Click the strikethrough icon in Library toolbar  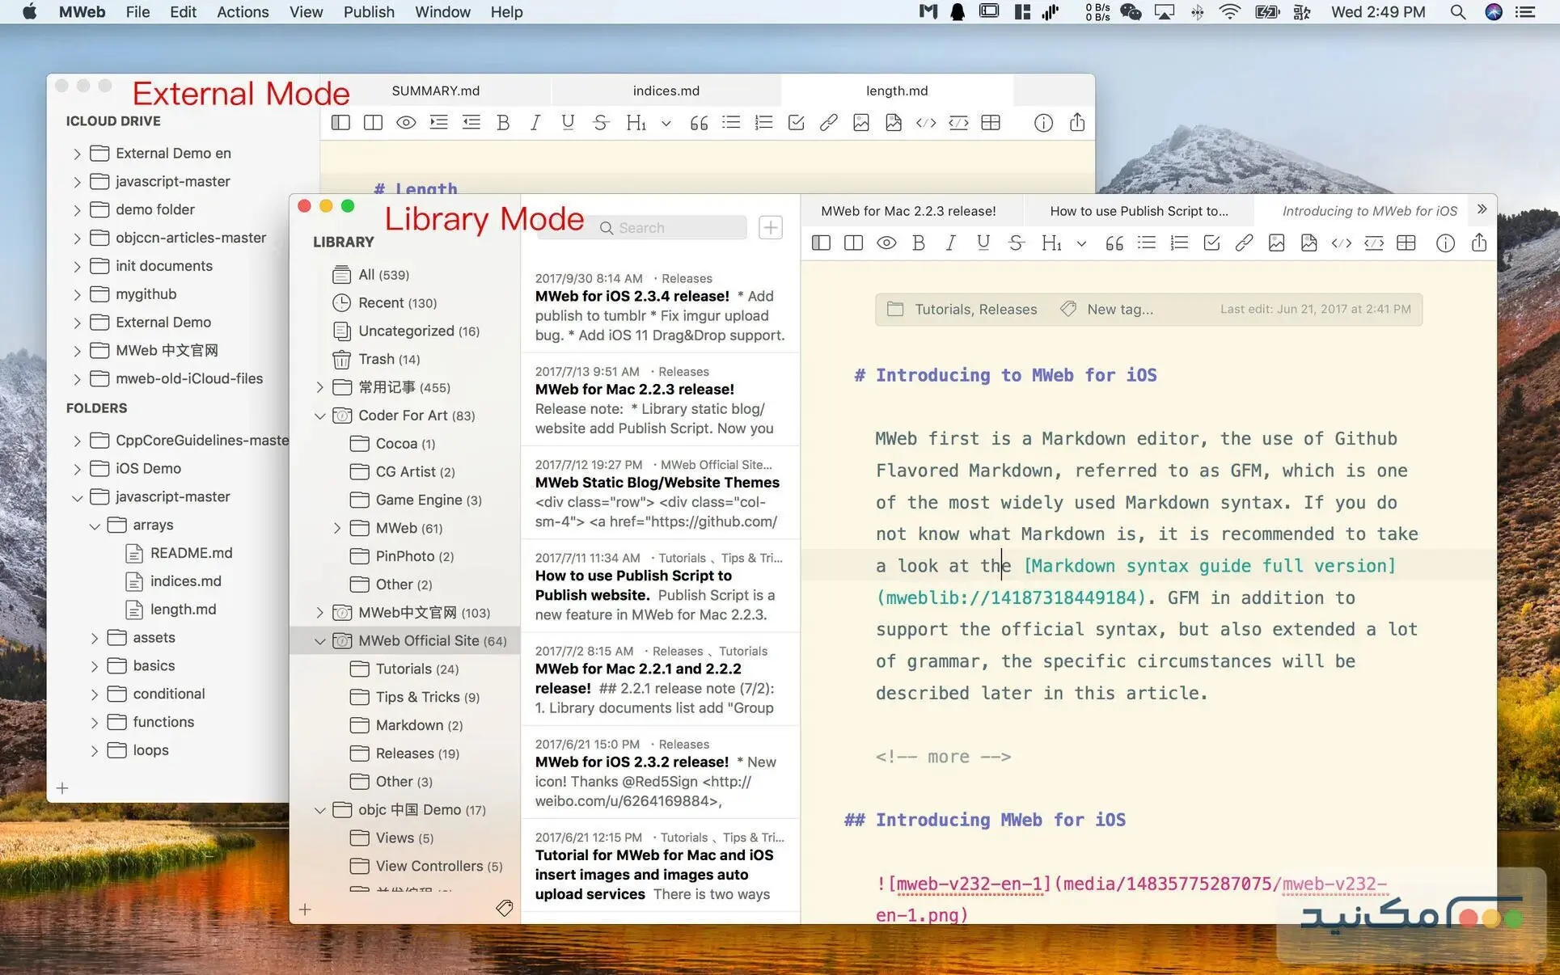coord(1017,243)
